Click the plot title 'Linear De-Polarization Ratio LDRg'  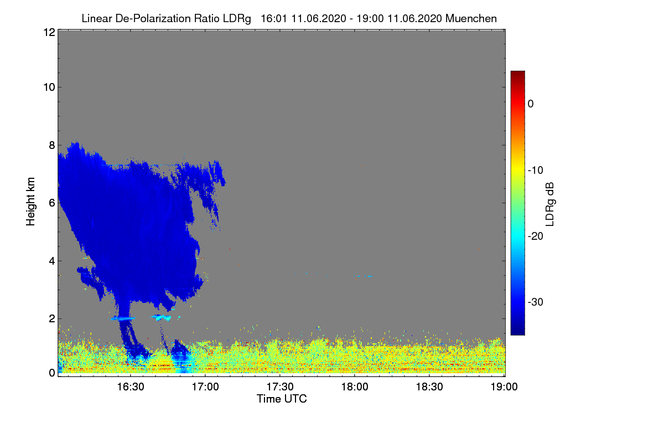pyautogui.click(x=166, y=19)
